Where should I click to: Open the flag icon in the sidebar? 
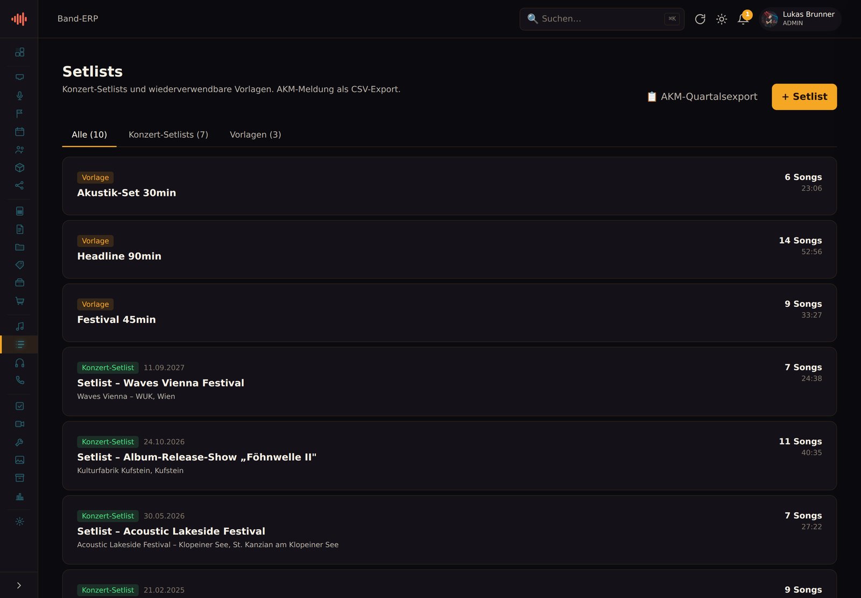(x=19, y=114)
